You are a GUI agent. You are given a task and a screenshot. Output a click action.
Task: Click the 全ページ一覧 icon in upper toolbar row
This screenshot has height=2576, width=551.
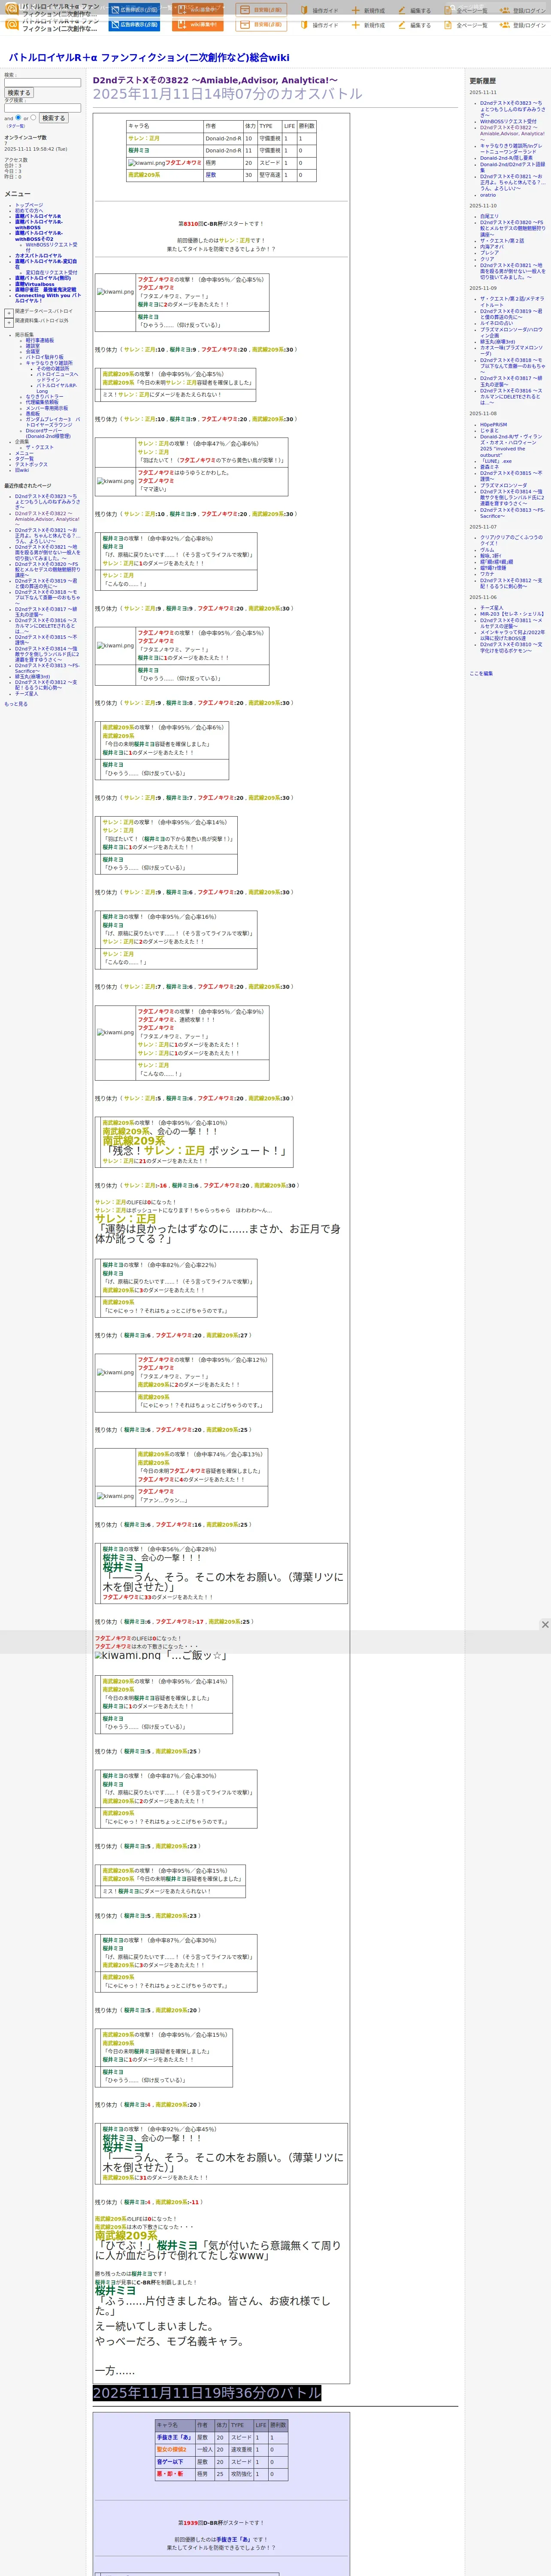[449, 10]
